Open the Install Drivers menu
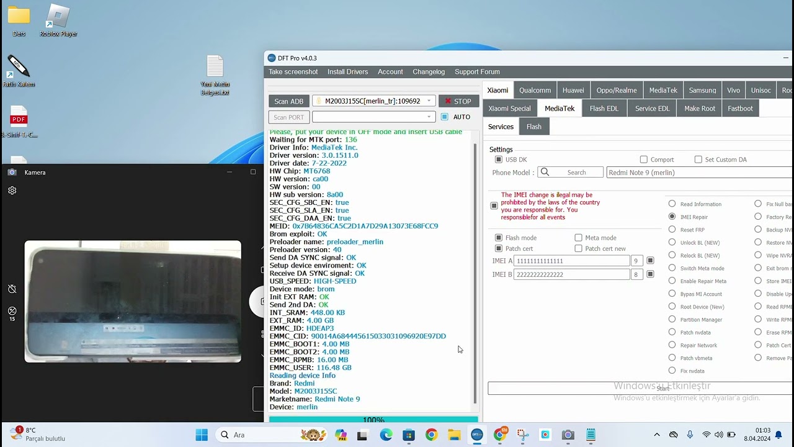Image resolution: width=794 pixels, height=447 pixels. coord(347,72)
